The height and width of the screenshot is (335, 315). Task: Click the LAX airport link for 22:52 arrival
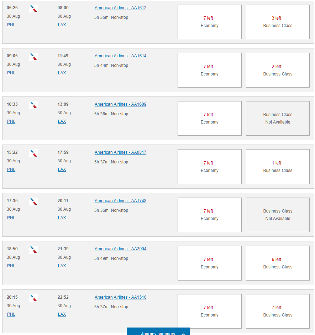(62, 314)
